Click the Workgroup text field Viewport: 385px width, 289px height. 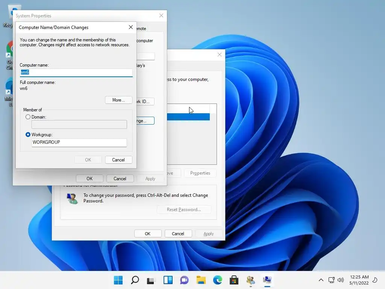click(79, 143)
